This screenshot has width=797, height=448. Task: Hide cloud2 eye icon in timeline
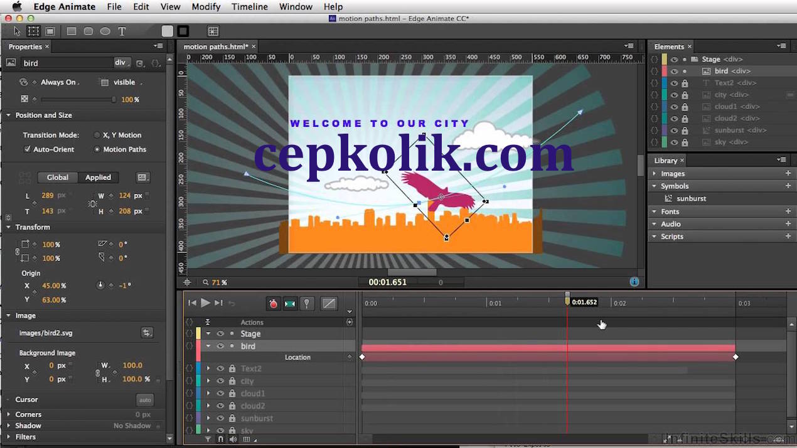click(x=220, y=406)
